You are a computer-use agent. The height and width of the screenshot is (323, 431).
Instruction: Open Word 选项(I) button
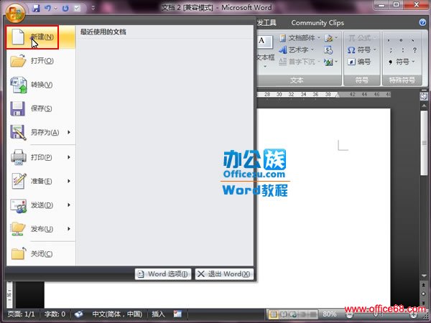click(163, 274)
